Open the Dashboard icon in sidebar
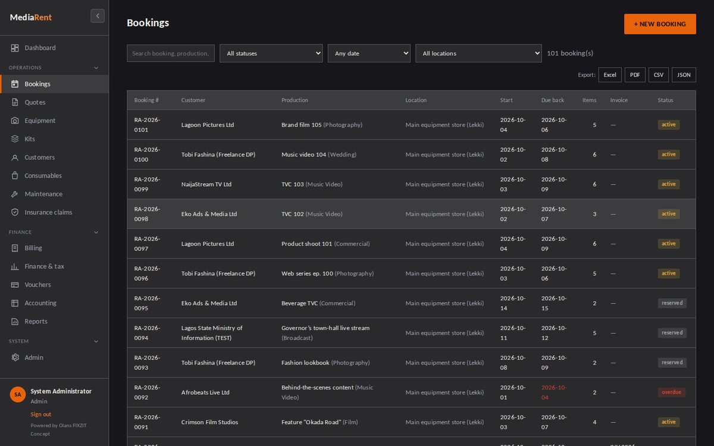714x446 pixels. pyautogui.click(x=15, y=48)
